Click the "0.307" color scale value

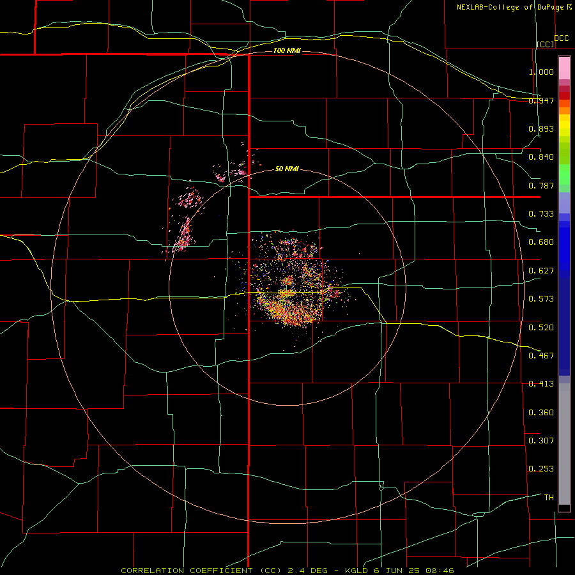(541, 441)
